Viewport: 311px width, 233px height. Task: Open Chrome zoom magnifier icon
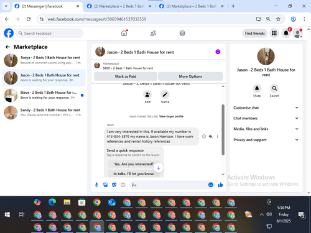pyautogui.click(x=268, y=19)
